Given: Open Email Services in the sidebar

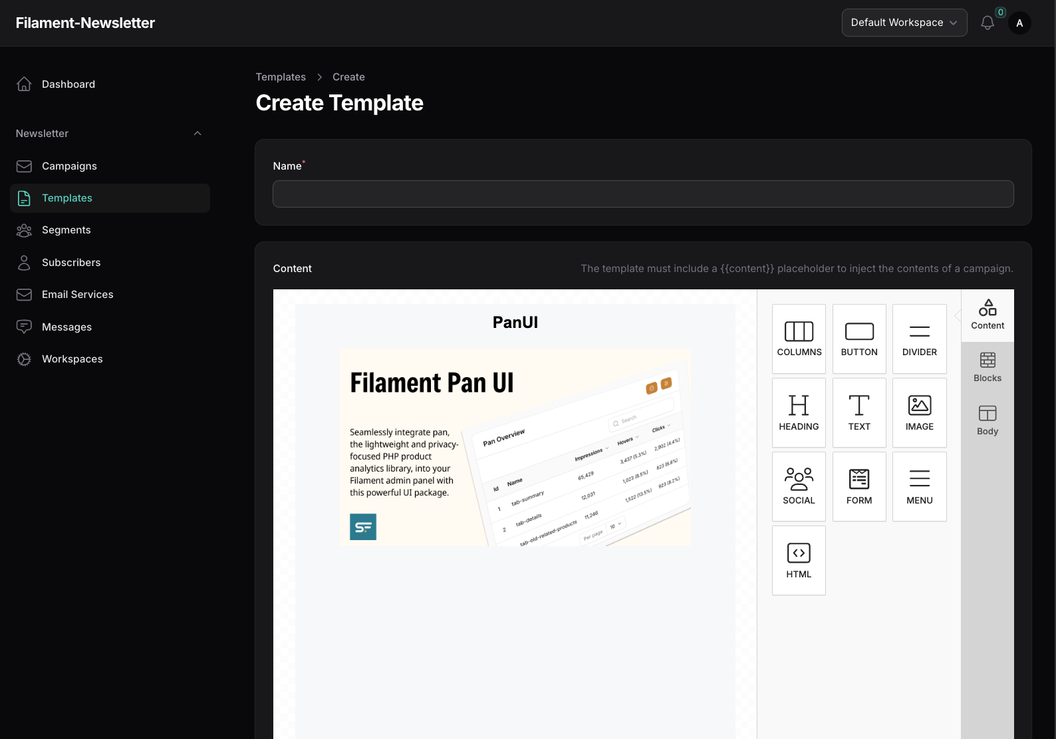Looking at the screenshot, I should [x=110, y=295].
